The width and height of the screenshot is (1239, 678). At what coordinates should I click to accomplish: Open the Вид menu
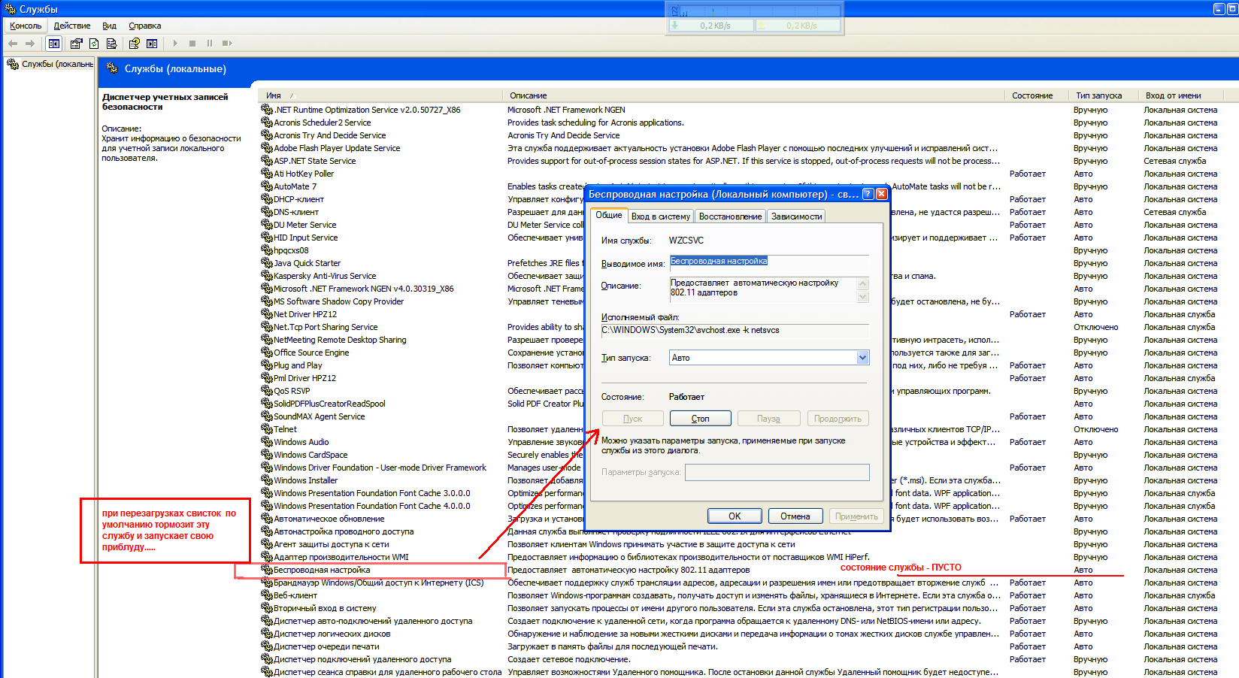click(x=109, y=26)
